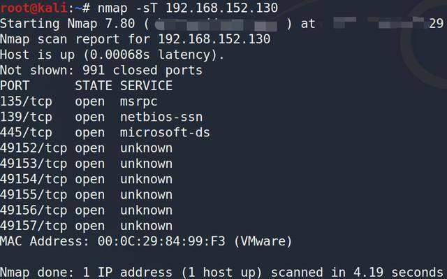This screenshot has height=279, width=447.
Task: Click the 445/tcp port entry
Action: pyautogui.click(x=27, y=133)
